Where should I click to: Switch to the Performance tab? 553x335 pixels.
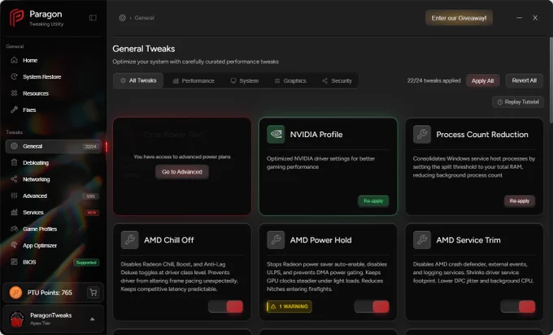(x=194, y=80)
